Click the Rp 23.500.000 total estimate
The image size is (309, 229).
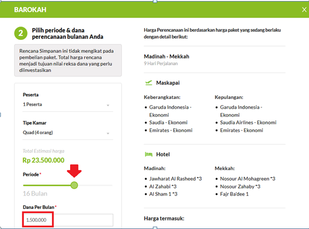coord(44,160)
